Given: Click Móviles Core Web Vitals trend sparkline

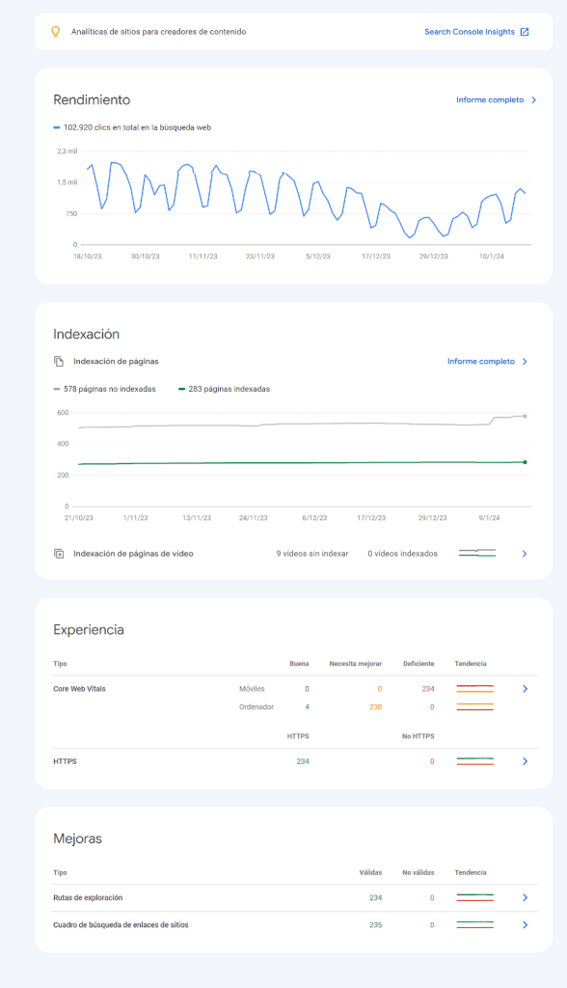Looking at the screenshot, I should (475, 689).
